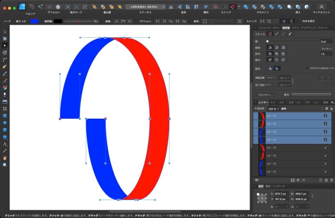Switch to the ナビゲータ (Navigator) tab
335x218 pixels.
[x=279, y=186]
